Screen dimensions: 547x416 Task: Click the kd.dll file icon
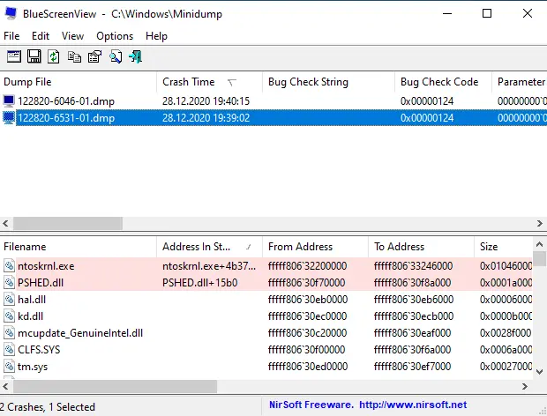(x=9, y=316)
